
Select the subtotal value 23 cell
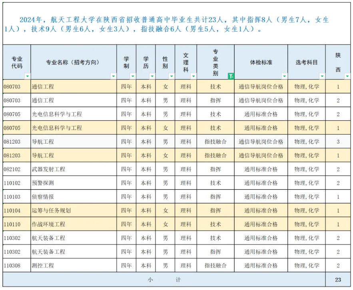click(x=338, y=280)
